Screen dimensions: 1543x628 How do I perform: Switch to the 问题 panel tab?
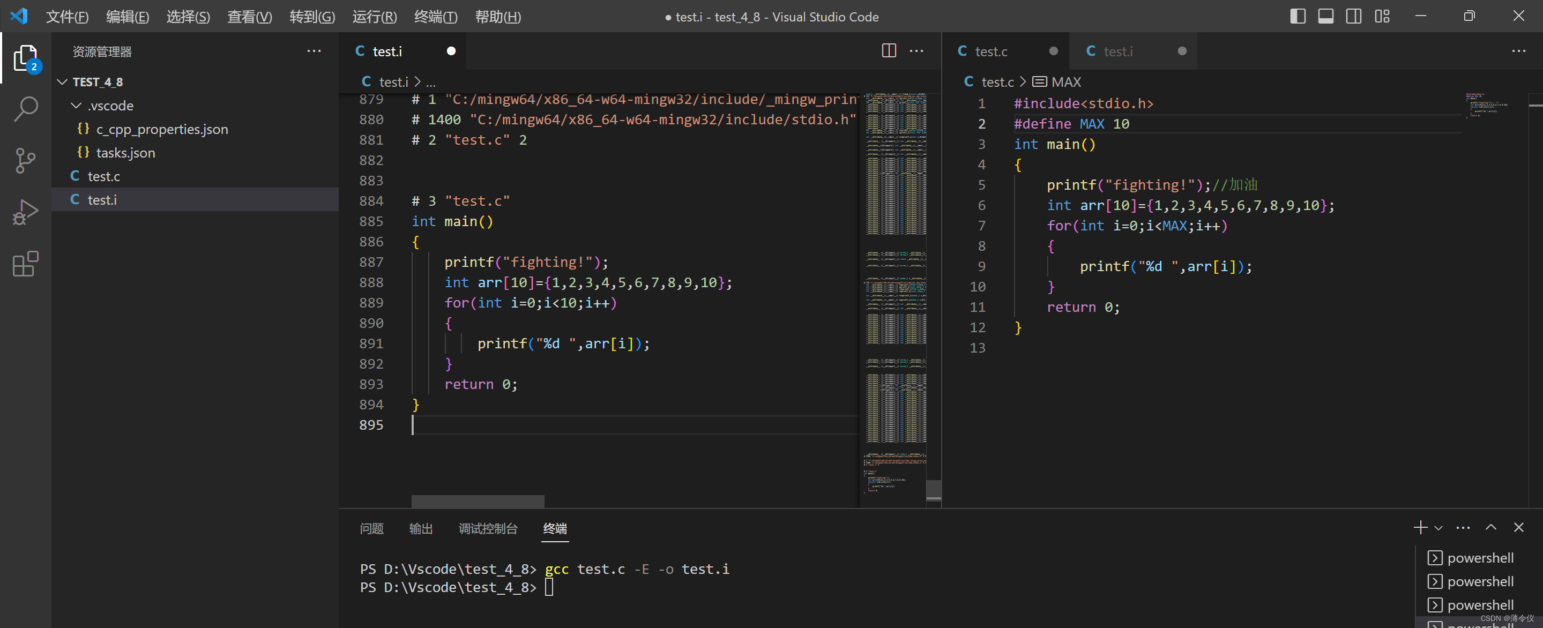pos(371,528)
